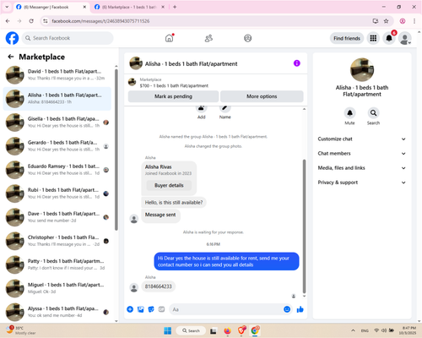Viewport: 422px width, 338px height.
Task: Click the conversation list scrollbar
Action: 116,150
